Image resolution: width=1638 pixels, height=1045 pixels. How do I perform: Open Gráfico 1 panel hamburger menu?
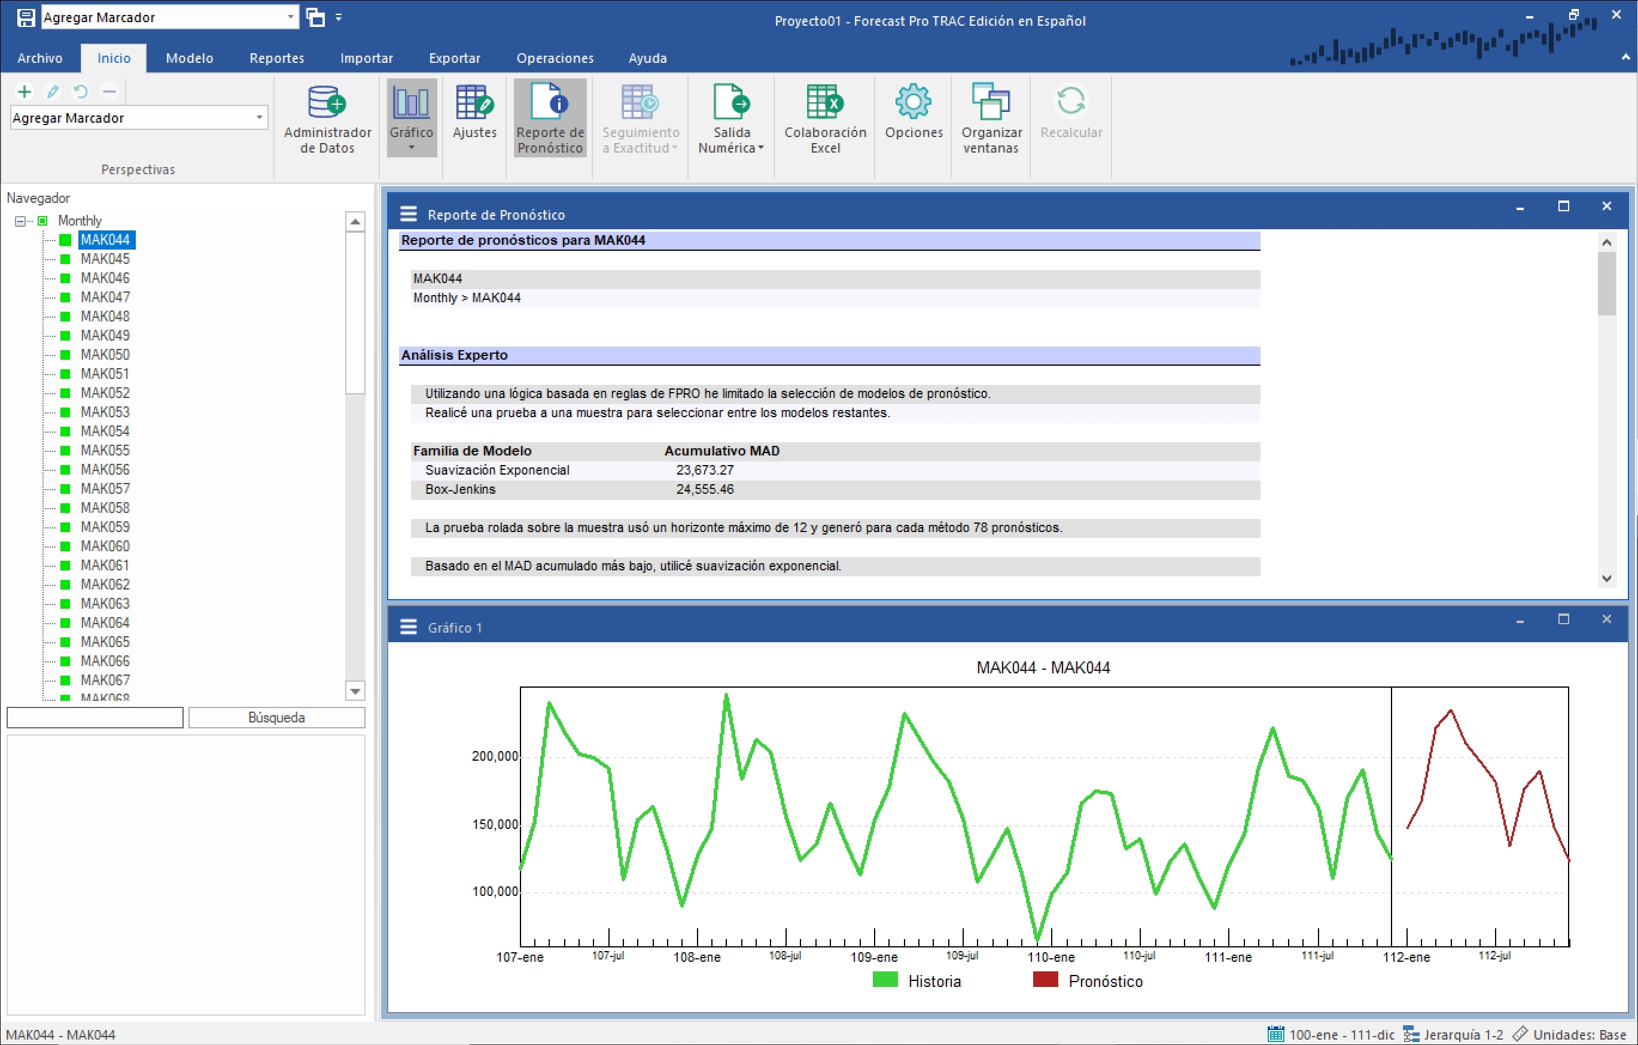pos(408,627)
